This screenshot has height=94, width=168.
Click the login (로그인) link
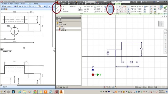pyautogui.click(x=144, y=2)
